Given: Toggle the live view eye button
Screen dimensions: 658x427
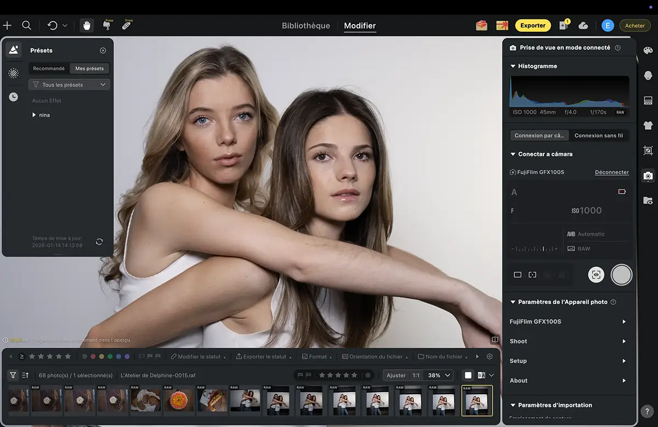Looking at the screenshot, I should click(x=596, y=275).
